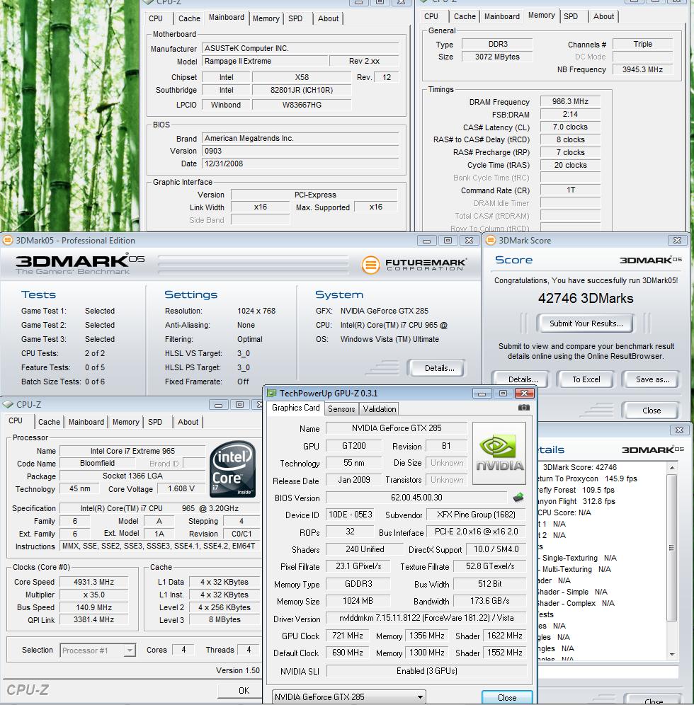The width and height of the screenshot is (694, 705).
Task: Click the GPU-Z Name field NVIDIA GeForce GTX 285
Action: pyautogui.click(x=397, y=428)
